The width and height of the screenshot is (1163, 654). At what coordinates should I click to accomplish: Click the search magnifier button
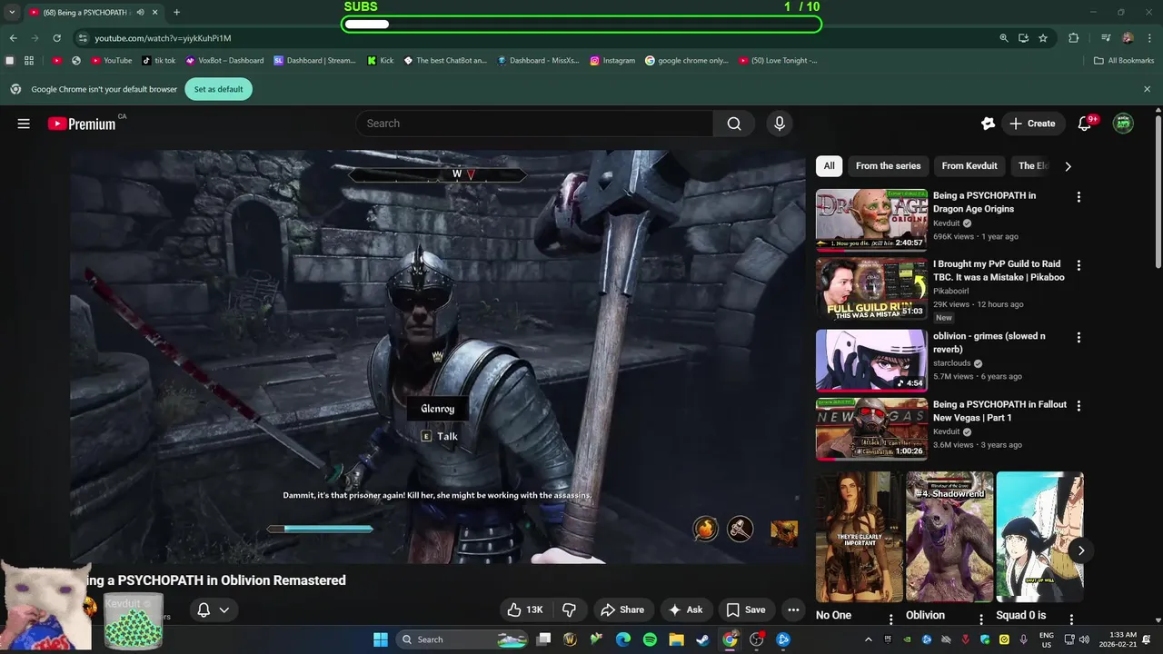734,124
